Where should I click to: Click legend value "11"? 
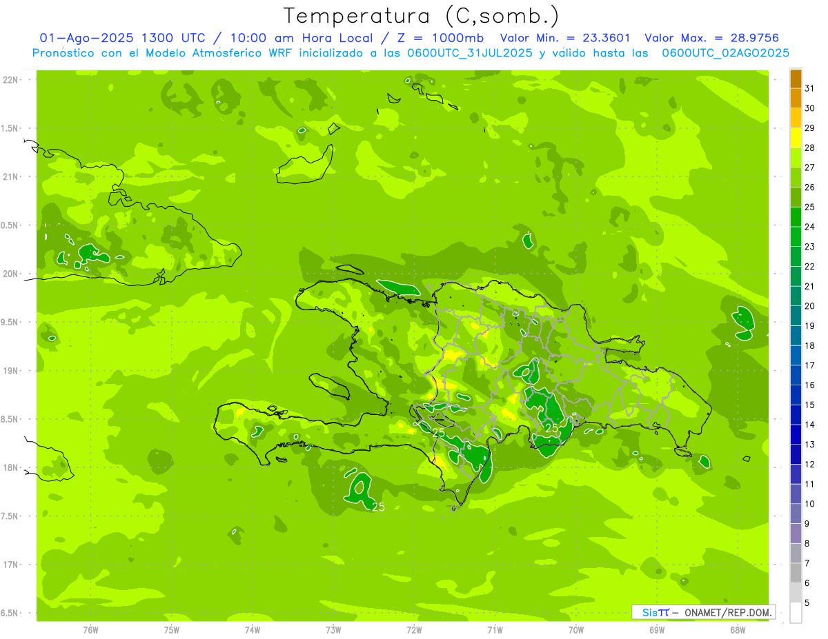(x=810, y=484)
